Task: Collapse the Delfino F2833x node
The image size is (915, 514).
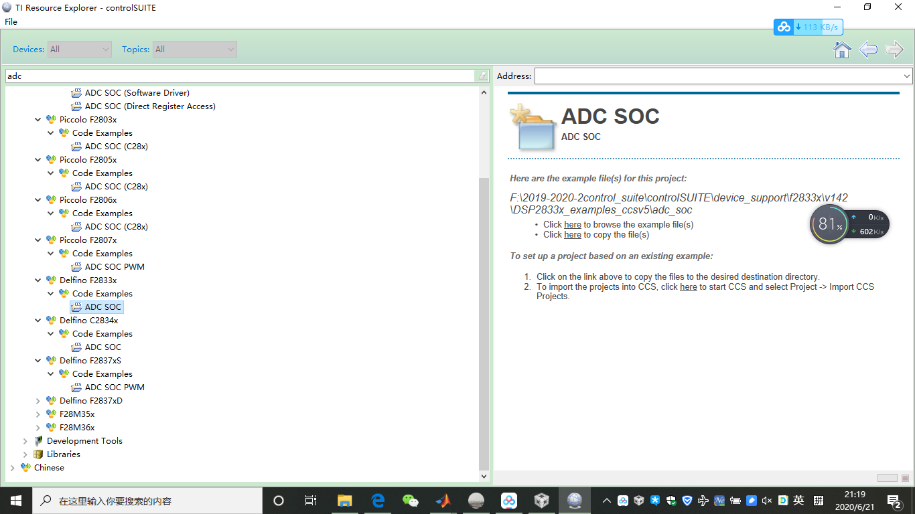Action: (x=38, y=280)
